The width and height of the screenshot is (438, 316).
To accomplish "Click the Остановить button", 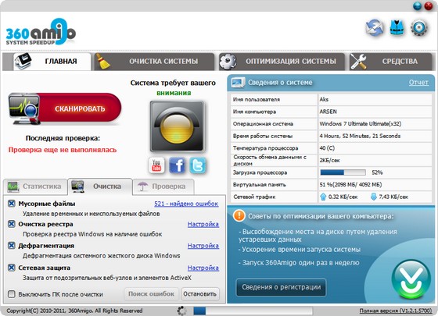I will [x=200, y=294].
